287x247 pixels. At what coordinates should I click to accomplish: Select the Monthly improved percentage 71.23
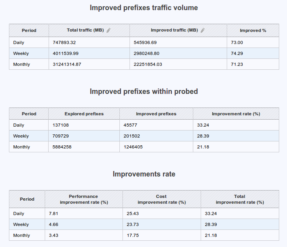click(x=237, y=64)
